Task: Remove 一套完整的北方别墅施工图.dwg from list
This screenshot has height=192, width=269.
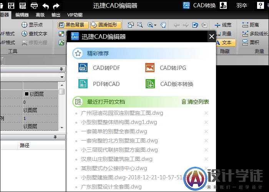Action: click(206, 141)
